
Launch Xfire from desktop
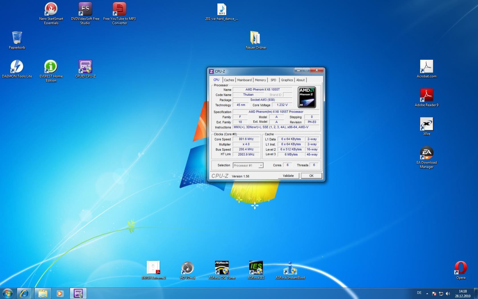426,126
